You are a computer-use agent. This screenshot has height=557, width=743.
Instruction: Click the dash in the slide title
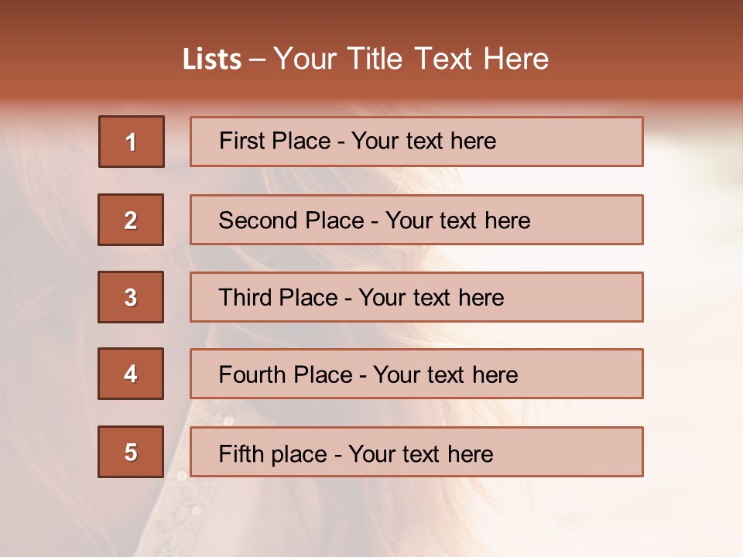point(257,60)
